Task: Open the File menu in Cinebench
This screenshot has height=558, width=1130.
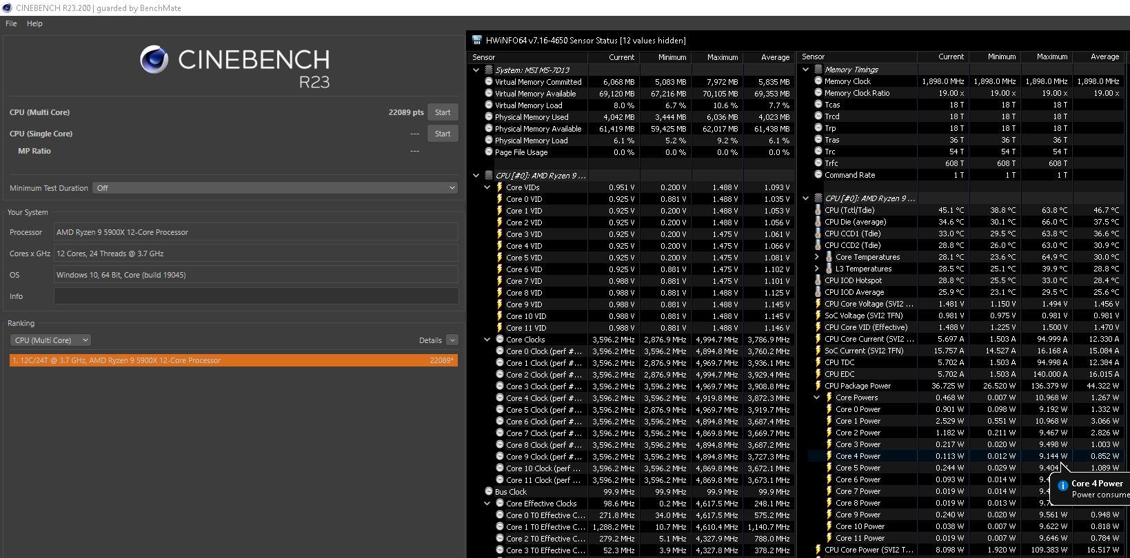Action: [x=11, y=23]
